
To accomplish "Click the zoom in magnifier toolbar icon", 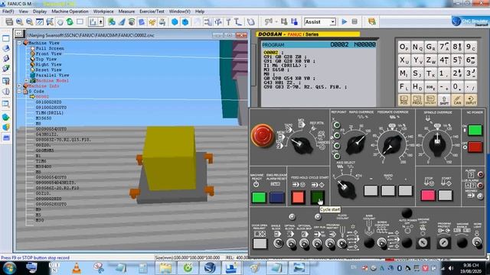I will [19, 22].
